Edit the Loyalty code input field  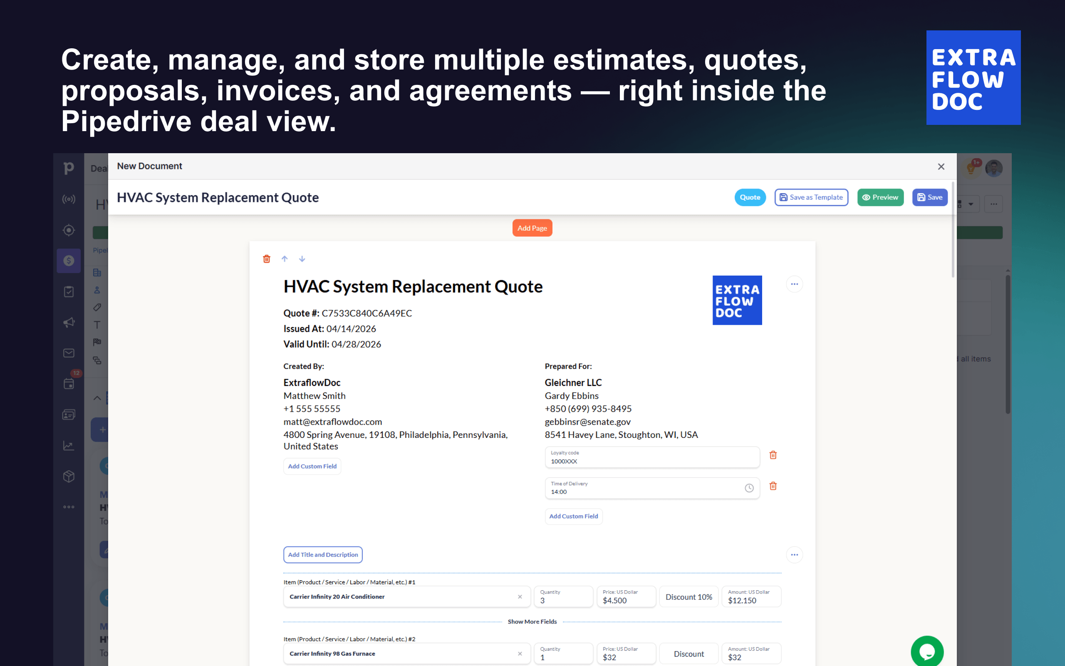pos(652,457)
